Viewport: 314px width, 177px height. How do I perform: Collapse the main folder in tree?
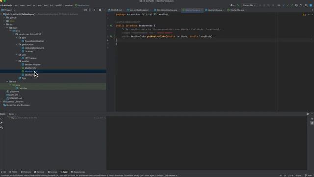click(7, 28)
